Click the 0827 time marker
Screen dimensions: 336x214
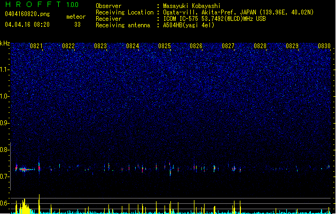coord(228,46)
